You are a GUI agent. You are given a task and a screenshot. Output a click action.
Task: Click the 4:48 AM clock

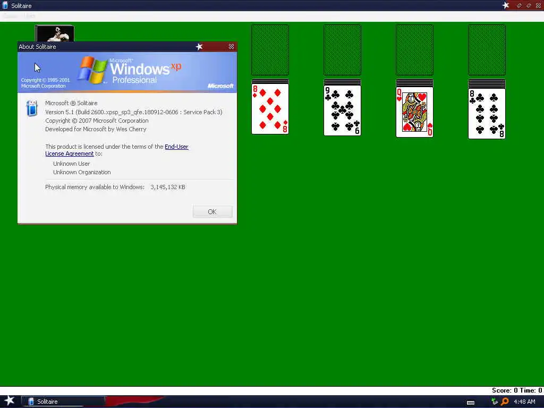(x=524, y=402)
